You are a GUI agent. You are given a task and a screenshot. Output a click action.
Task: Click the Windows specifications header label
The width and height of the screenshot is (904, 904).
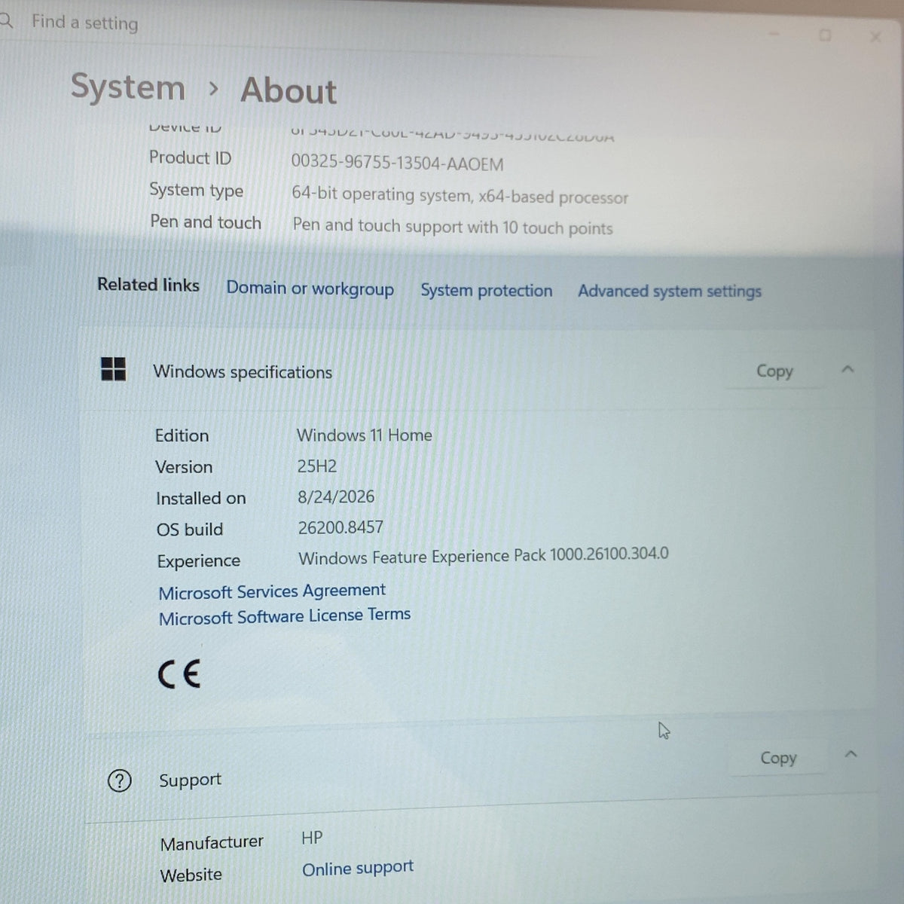[x=243, y=372]
